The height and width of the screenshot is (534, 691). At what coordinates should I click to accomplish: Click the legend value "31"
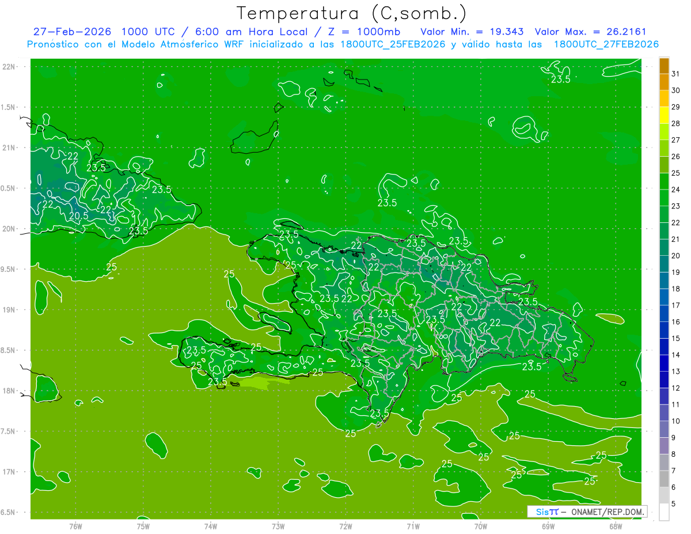[x=675, y=73]
